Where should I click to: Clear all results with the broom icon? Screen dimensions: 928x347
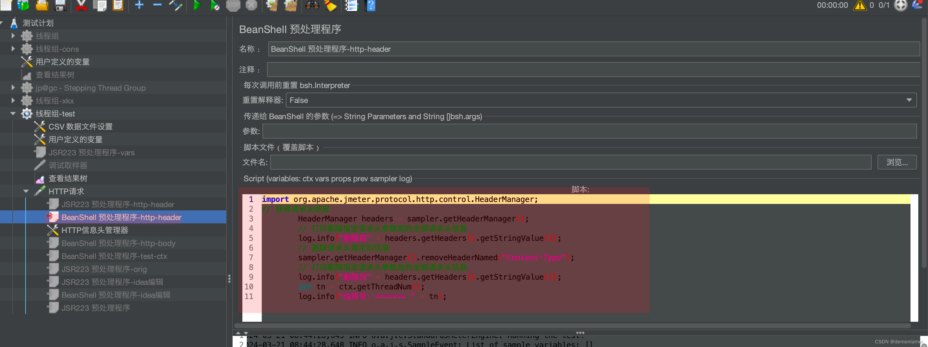(331, 6)
